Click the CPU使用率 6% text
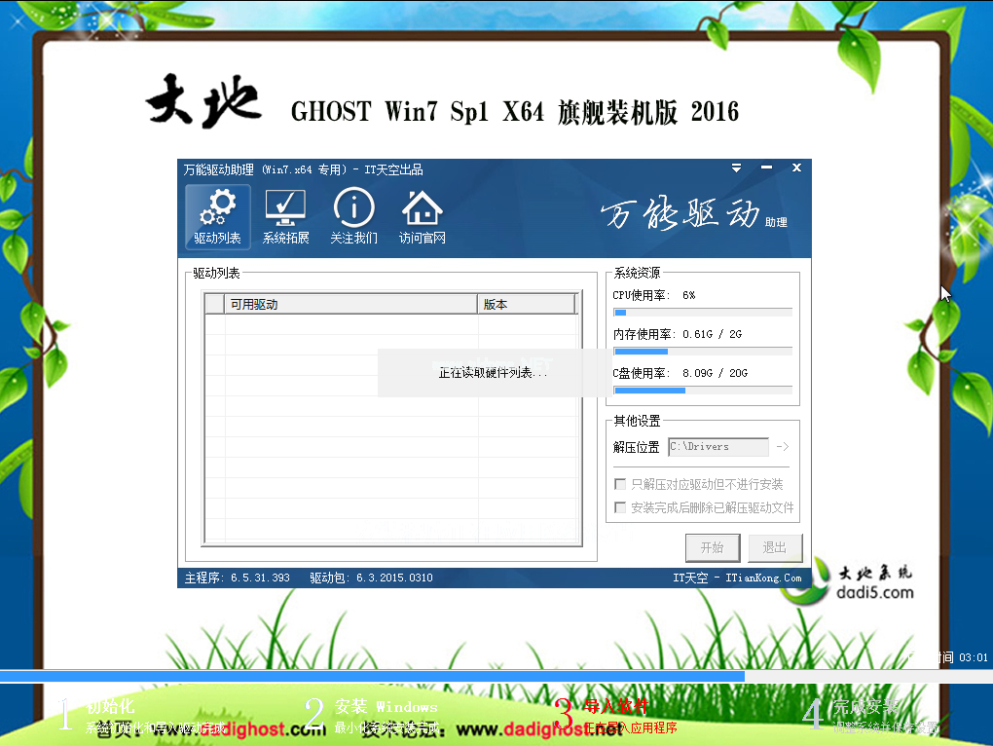 pyautogui.click(x=653, y=296)
